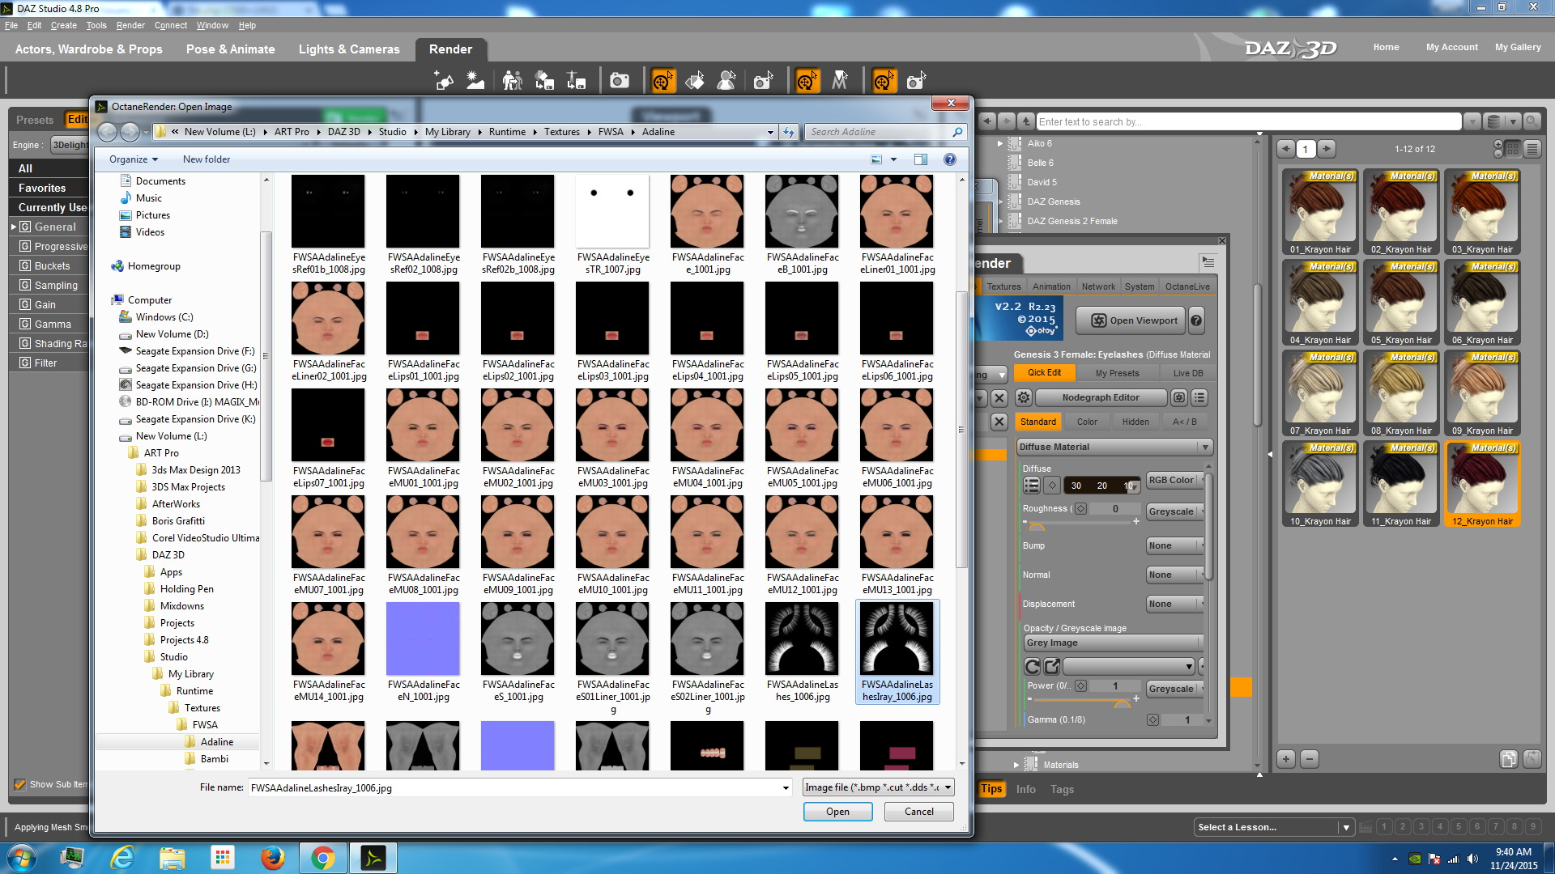Click the camera icon in Render toolbar
The height and width of the screenshot is (874, 1555).
click(x=620, y=81)
